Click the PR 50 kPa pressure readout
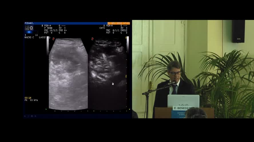The image size is (254, 142). 31,100
